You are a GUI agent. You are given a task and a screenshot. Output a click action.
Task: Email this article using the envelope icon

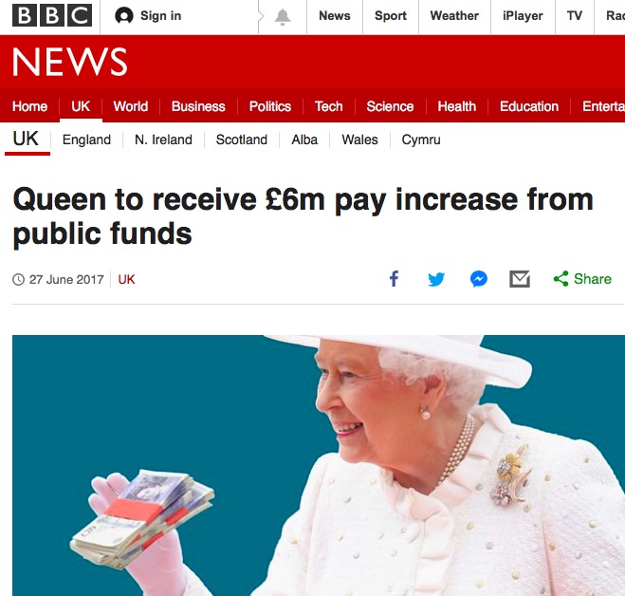[x=520, y=279]
